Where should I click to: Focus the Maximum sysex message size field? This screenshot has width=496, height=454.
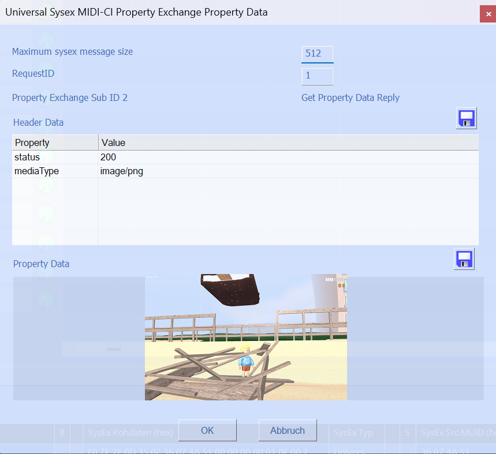click(x=317, y=54)
